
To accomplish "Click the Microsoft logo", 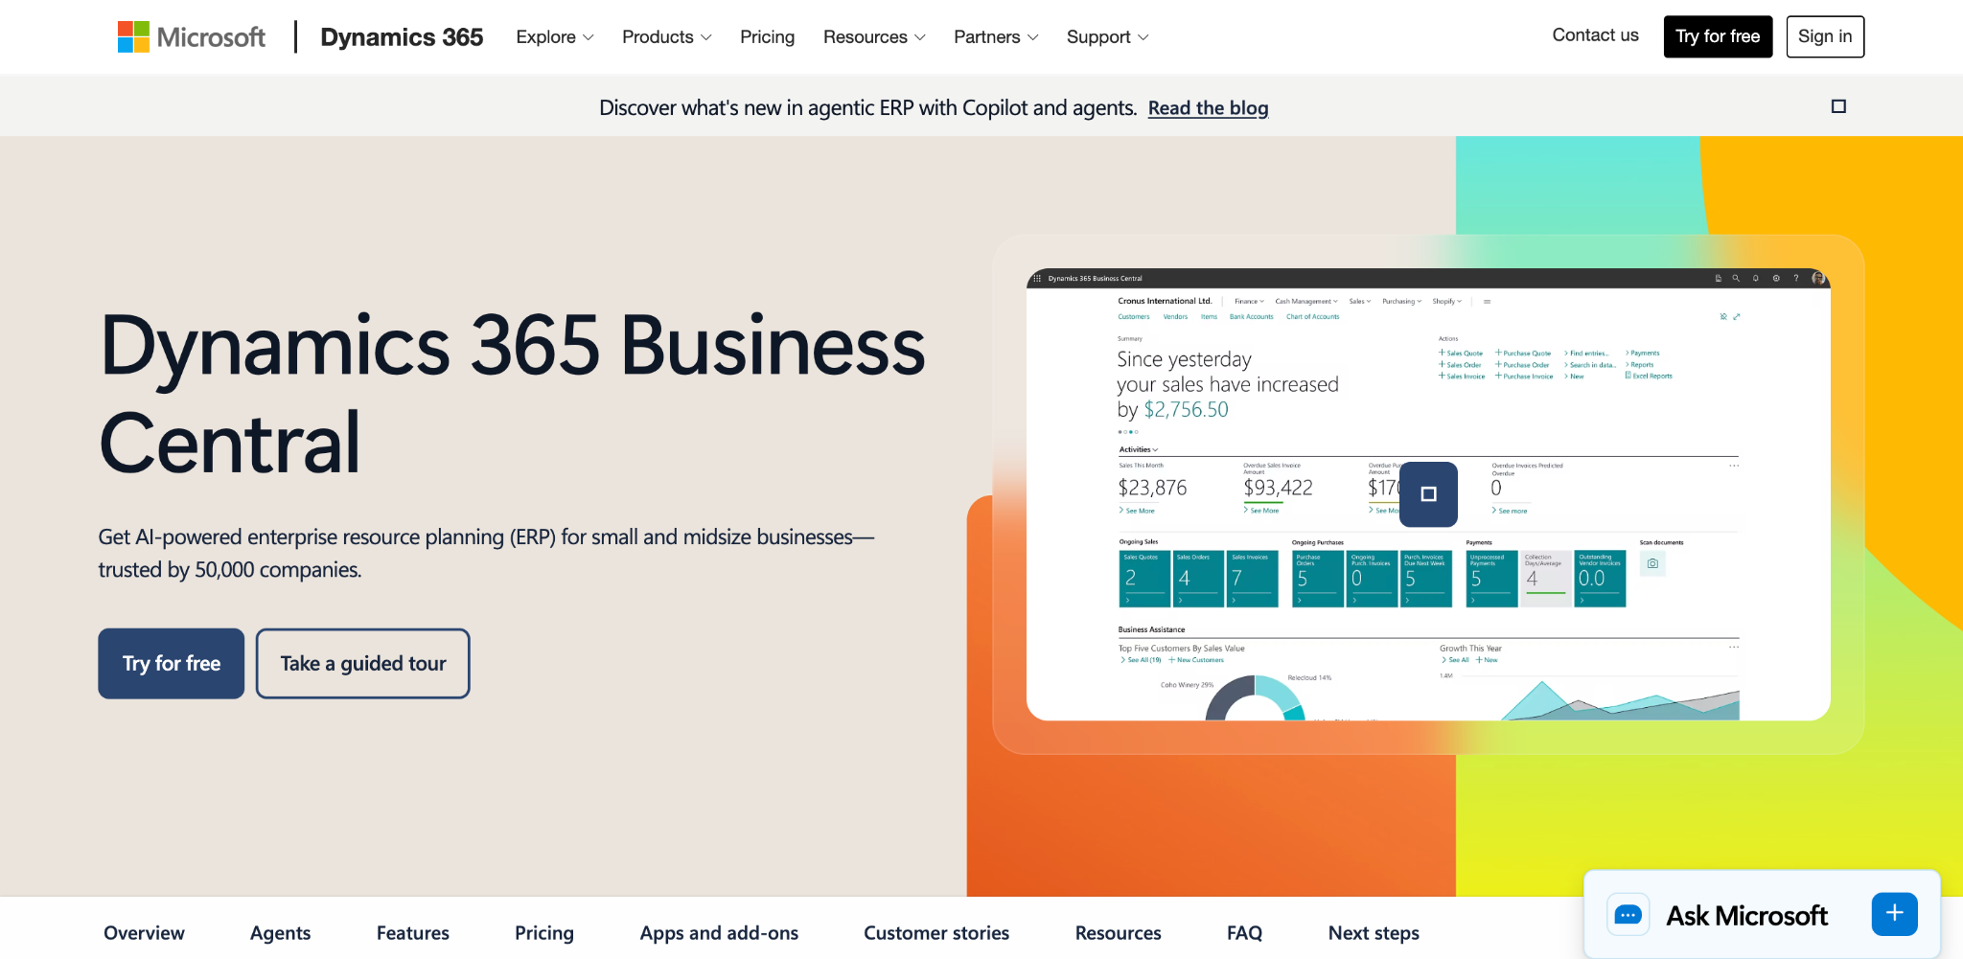I will point(192,36).
